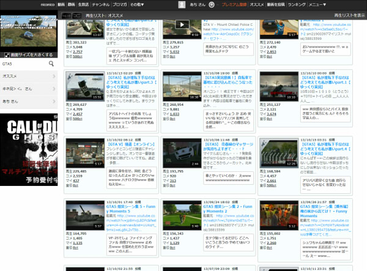
Task: Click the あち さん username in top bar
Action: pos(198,5)
